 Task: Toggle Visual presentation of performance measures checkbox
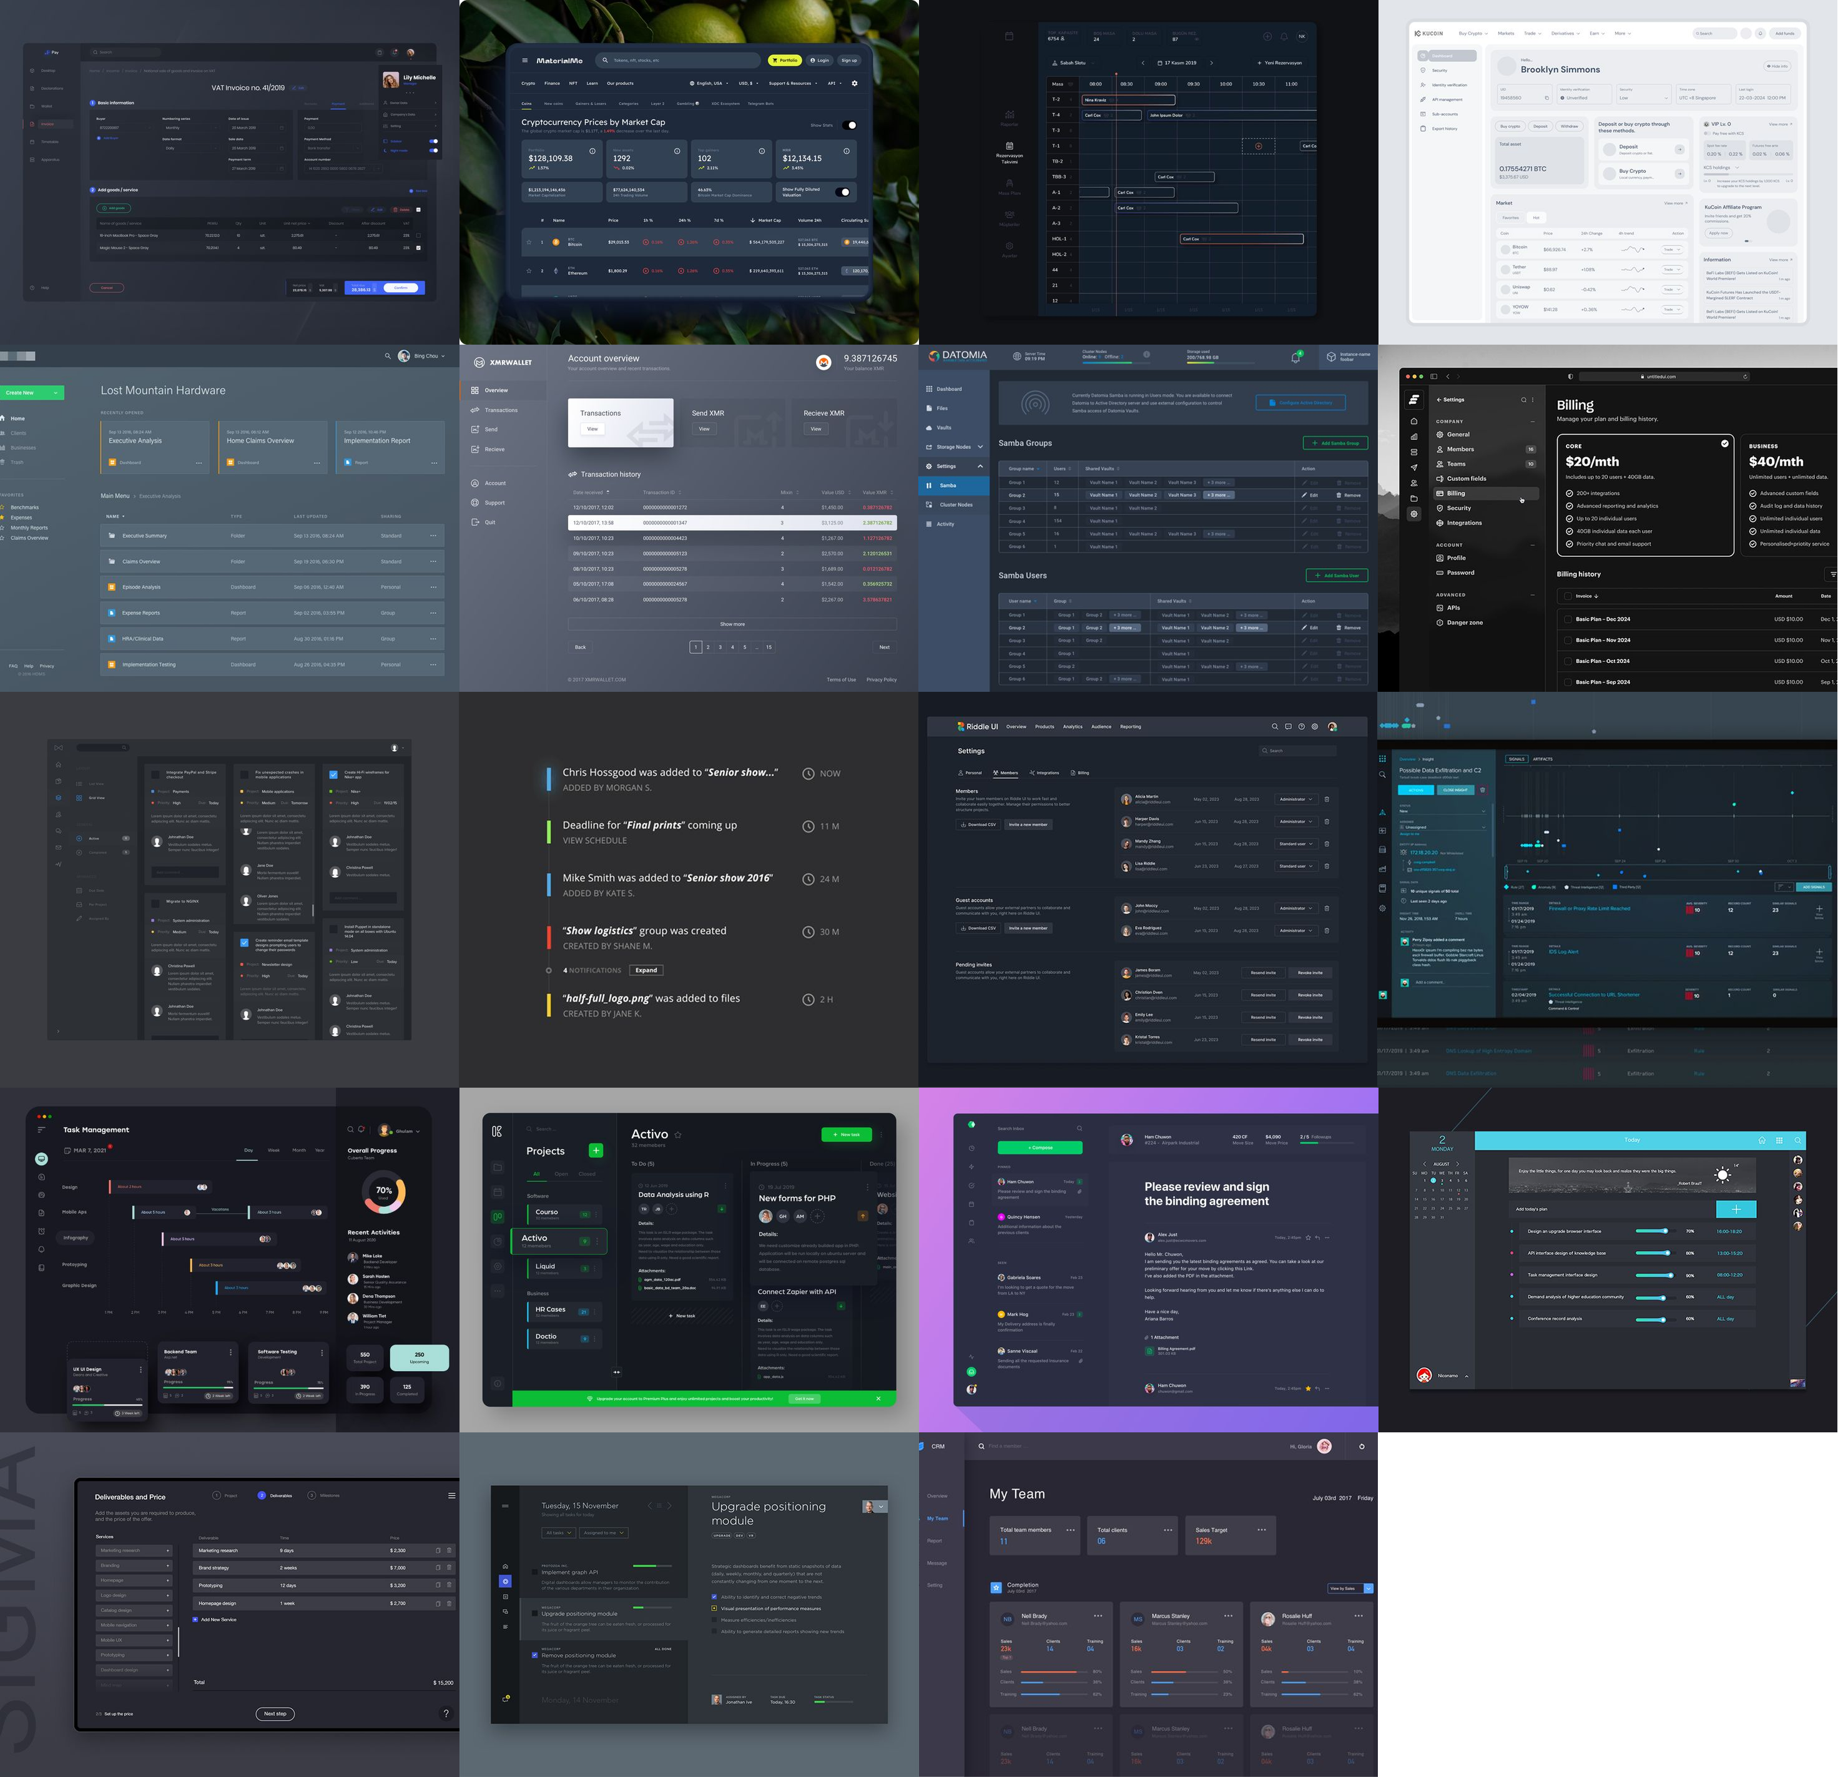(x=715, y=1608)
